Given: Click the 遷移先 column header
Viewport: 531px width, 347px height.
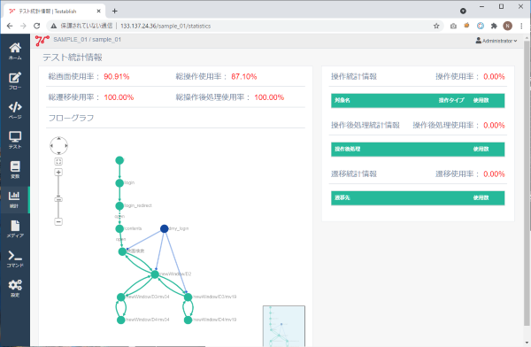Looking at the screenshot, I should [342, 197].
